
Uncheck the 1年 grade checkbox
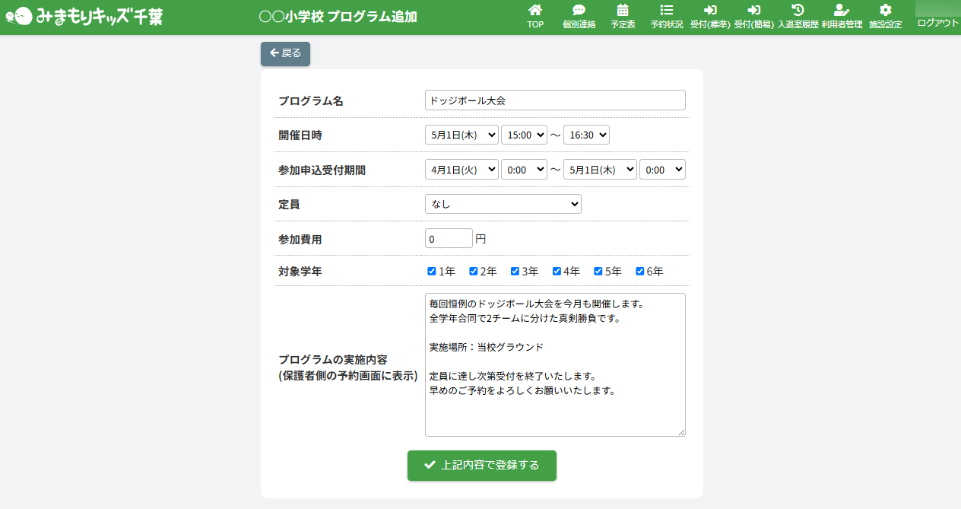point(432,271)
